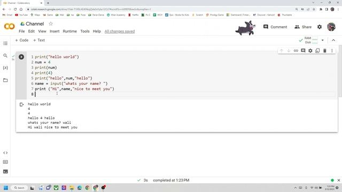Open the Windows Start menu

coord(6,188)
